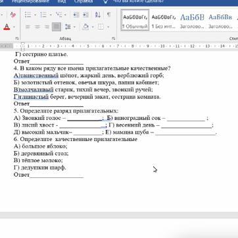Click the line 'А) большое яблоко;'
Image resolution: width=238 pixels, height=238 pixels.
point(41,146)
